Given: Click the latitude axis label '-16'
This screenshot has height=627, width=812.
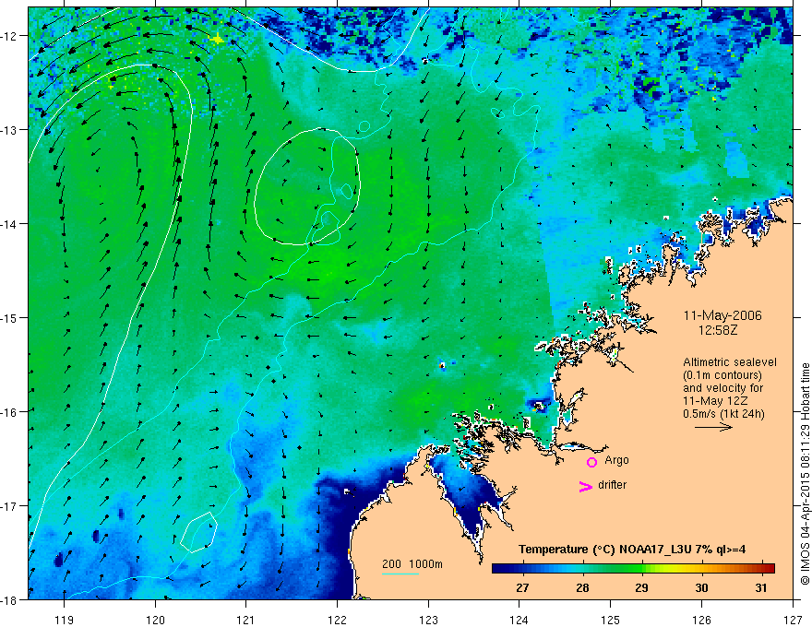Looking at the screenshot, I should tap(8, 412).
